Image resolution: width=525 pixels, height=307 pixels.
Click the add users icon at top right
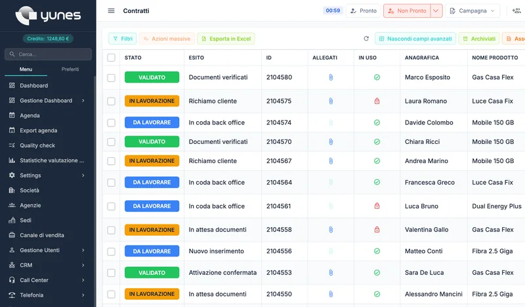point(516,10)
